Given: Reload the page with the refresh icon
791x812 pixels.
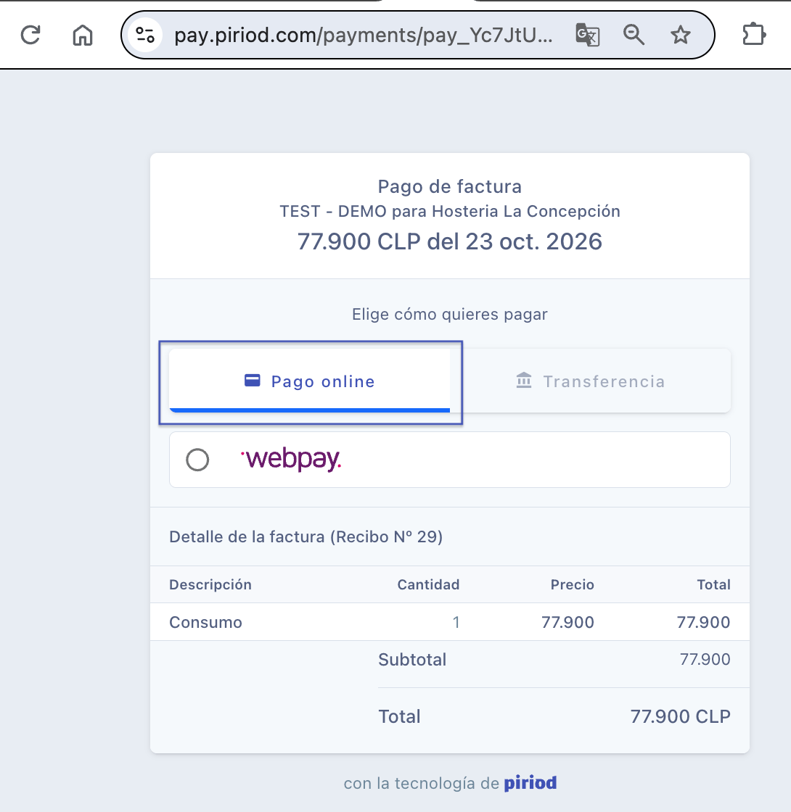Looking at the screenshot, I should click(x=30, y=36).
